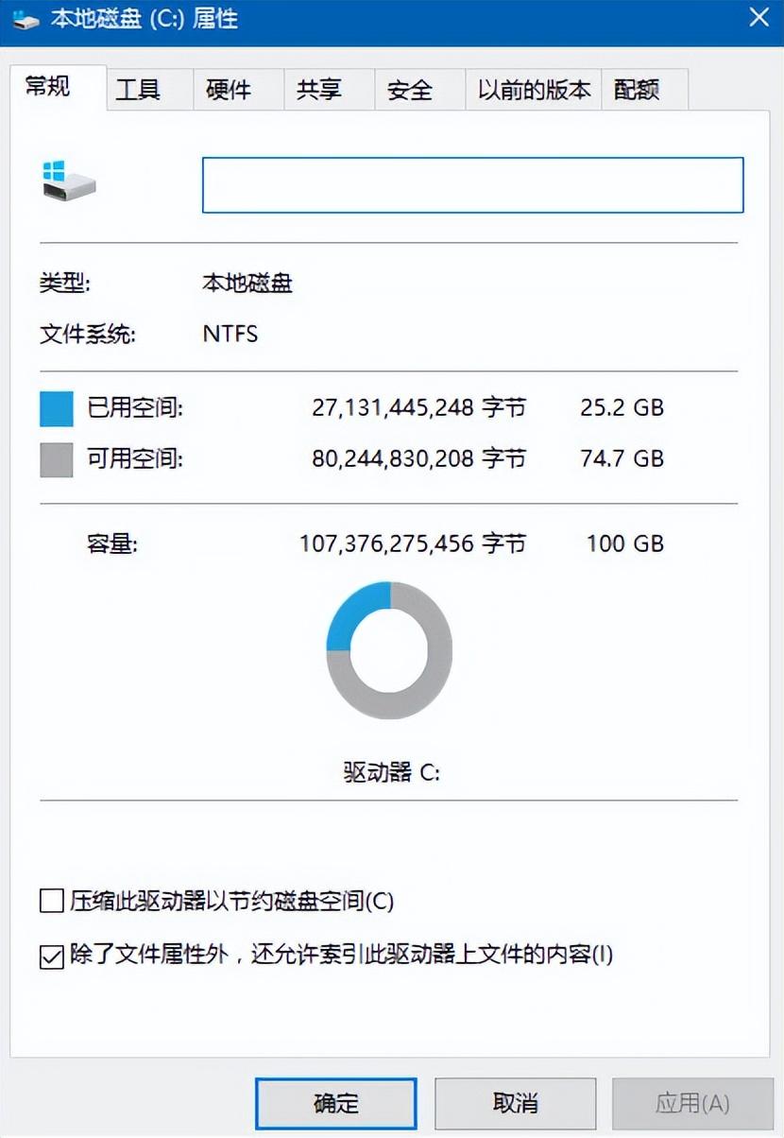Click the 27,131,445,248 字节 value
This screenshot has width=784, height=1138.
click(419, 408)
